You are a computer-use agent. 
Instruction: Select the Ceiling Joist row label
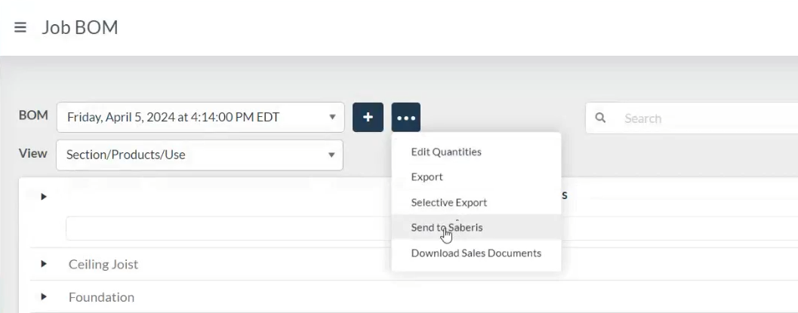(103, 264)
